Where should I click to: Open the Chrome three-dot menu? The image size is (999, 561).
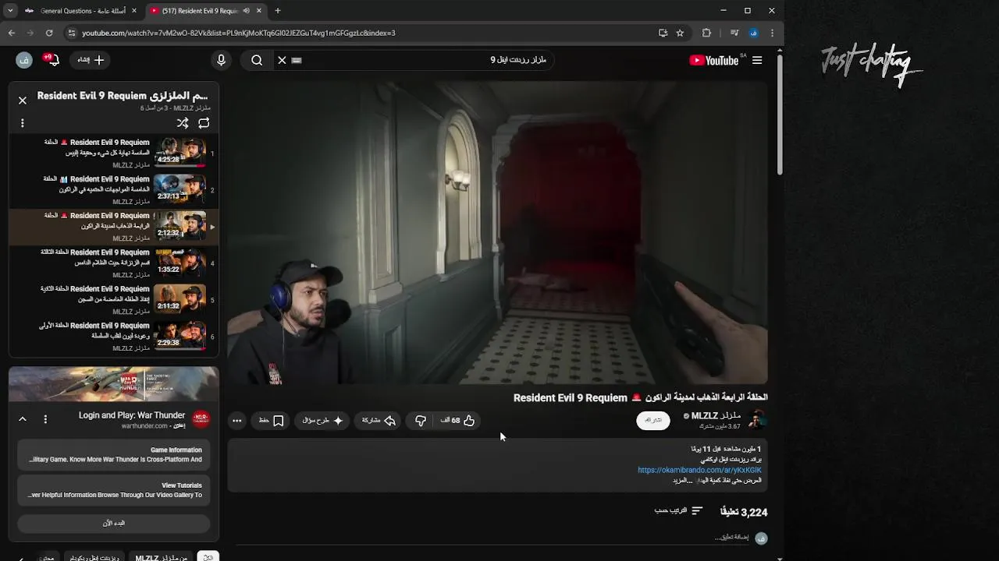coord(772,33)
